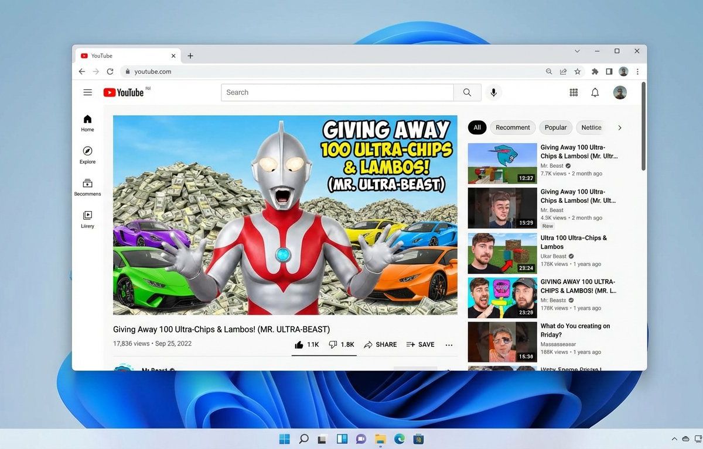Open the 15:38 suggested video thumbnail
703x449 pixels.
pyautogui.click(x=502, y=341)
